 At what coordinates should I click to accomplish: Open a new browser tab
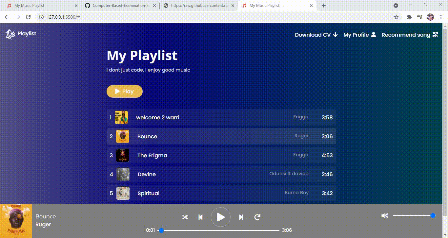pos(324,6)
